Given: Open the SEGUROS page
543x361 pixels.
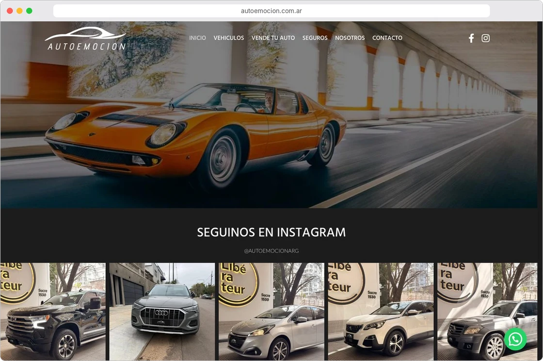Looking at the screenshot, I should coord(315,38).
